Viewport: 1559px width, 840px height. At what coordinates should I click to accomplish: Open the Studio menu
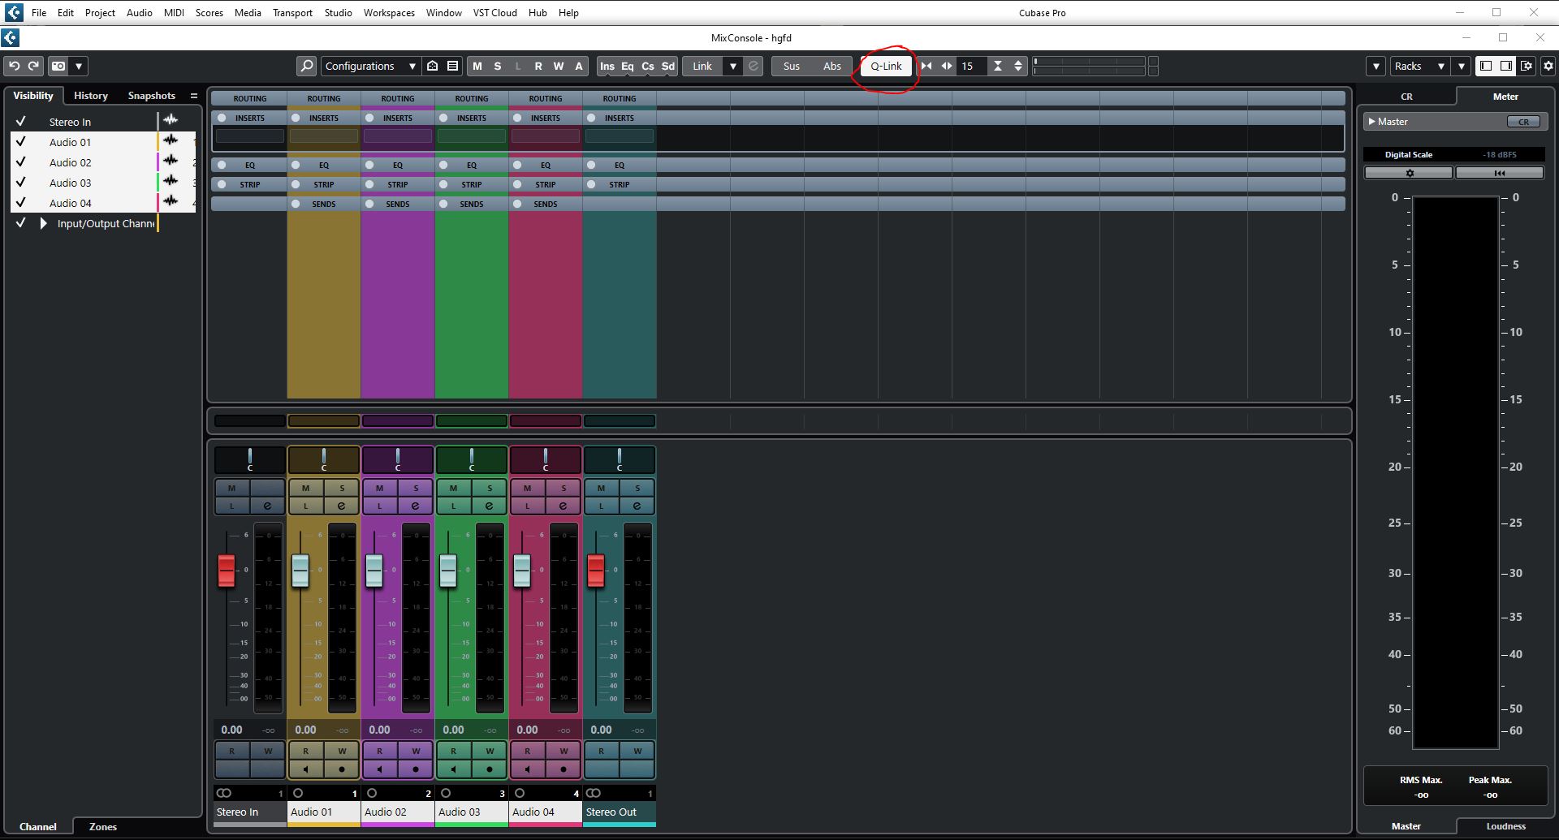(338, 12)
